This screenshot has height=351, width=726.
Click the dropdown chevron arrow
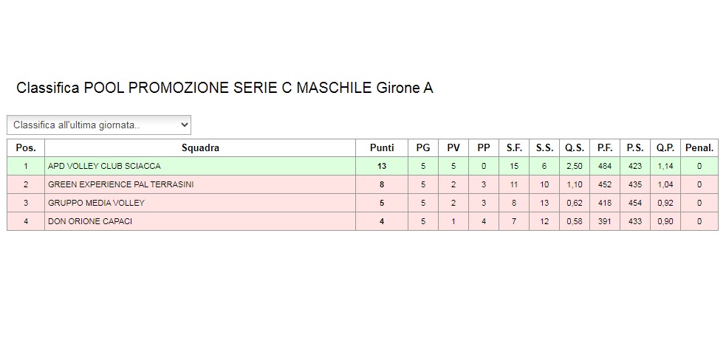click(184, 125)
